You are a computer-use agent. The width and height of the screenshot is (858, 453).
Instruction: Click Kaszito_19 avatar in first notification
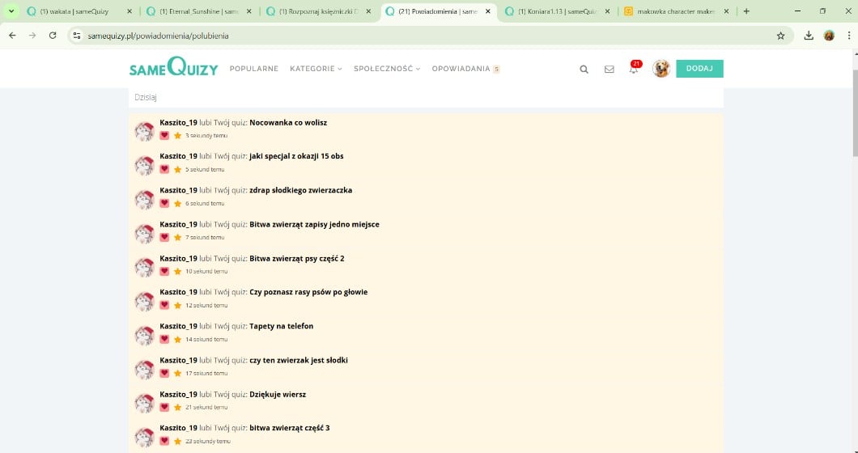144,132
